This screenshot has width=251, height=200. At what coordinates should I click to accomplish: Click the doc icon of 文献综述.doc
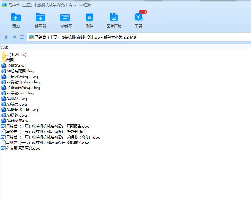tap(3, 143)
